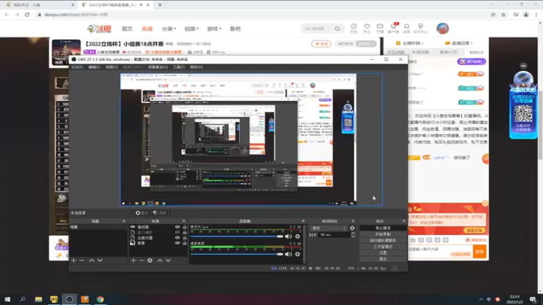The image size is (543, 305).
Task: Toggle visibility of the first source in the sources list
Action: click(177, 227)
